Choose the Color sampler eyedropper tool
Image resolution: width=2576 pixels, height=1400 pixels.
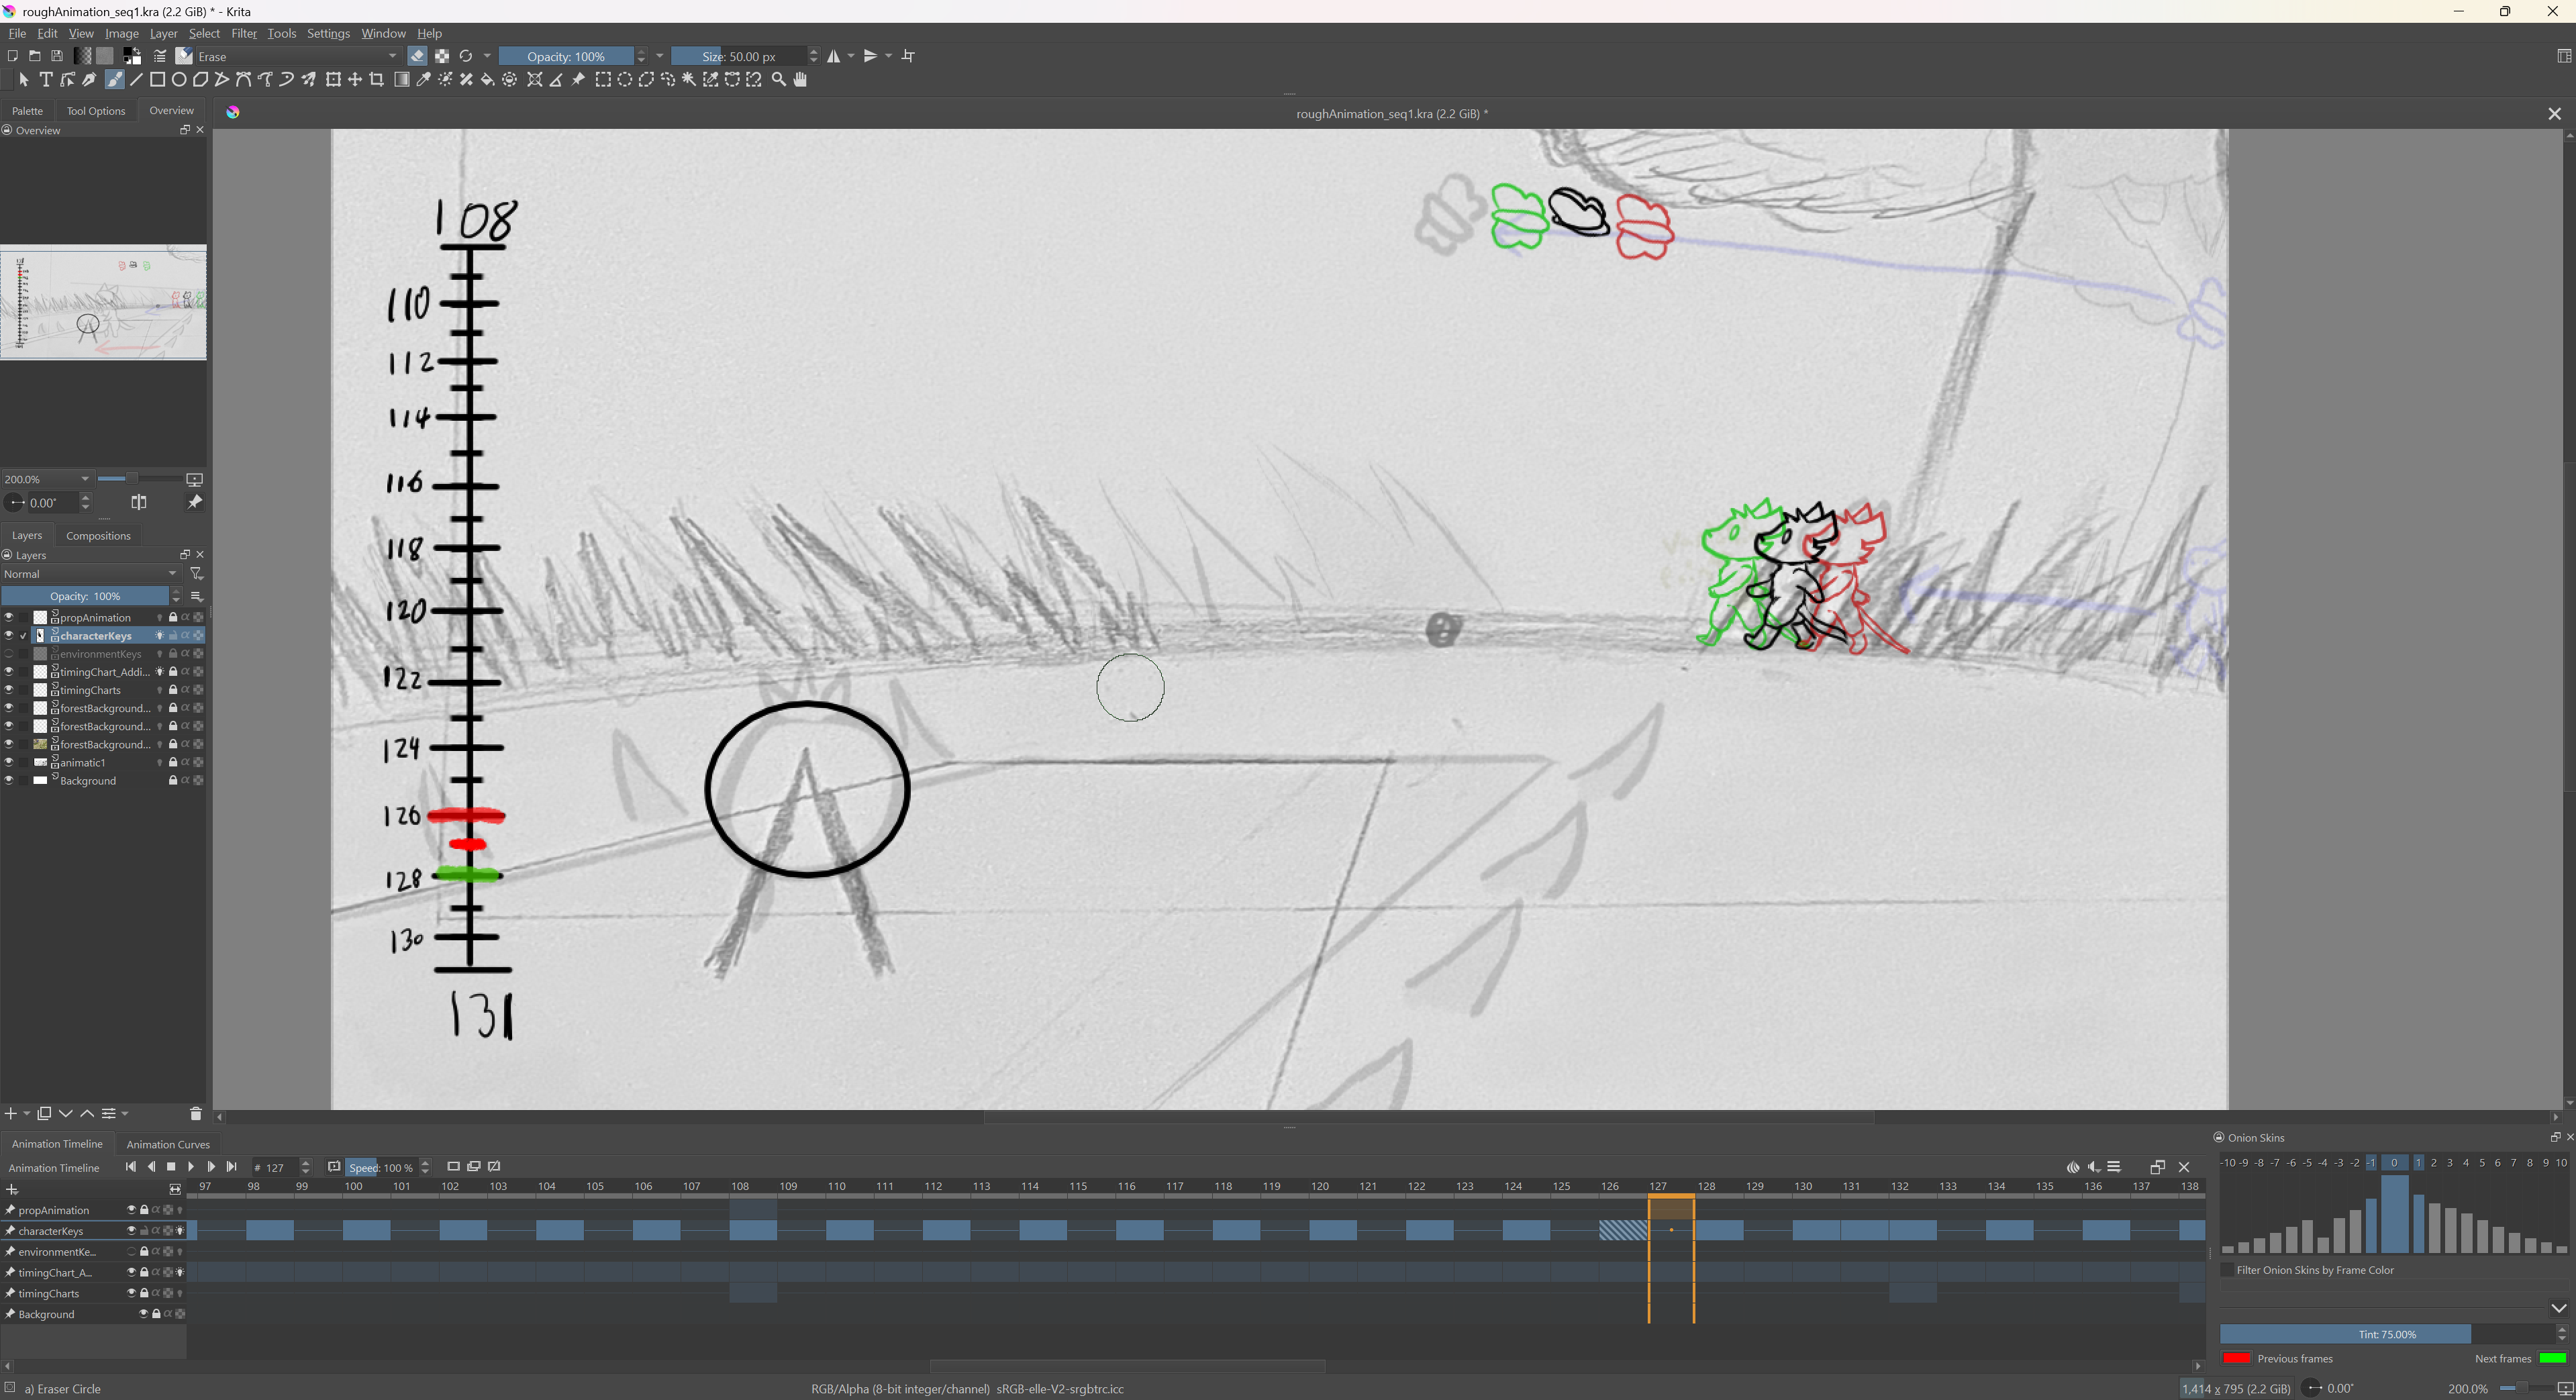(423, 80)
